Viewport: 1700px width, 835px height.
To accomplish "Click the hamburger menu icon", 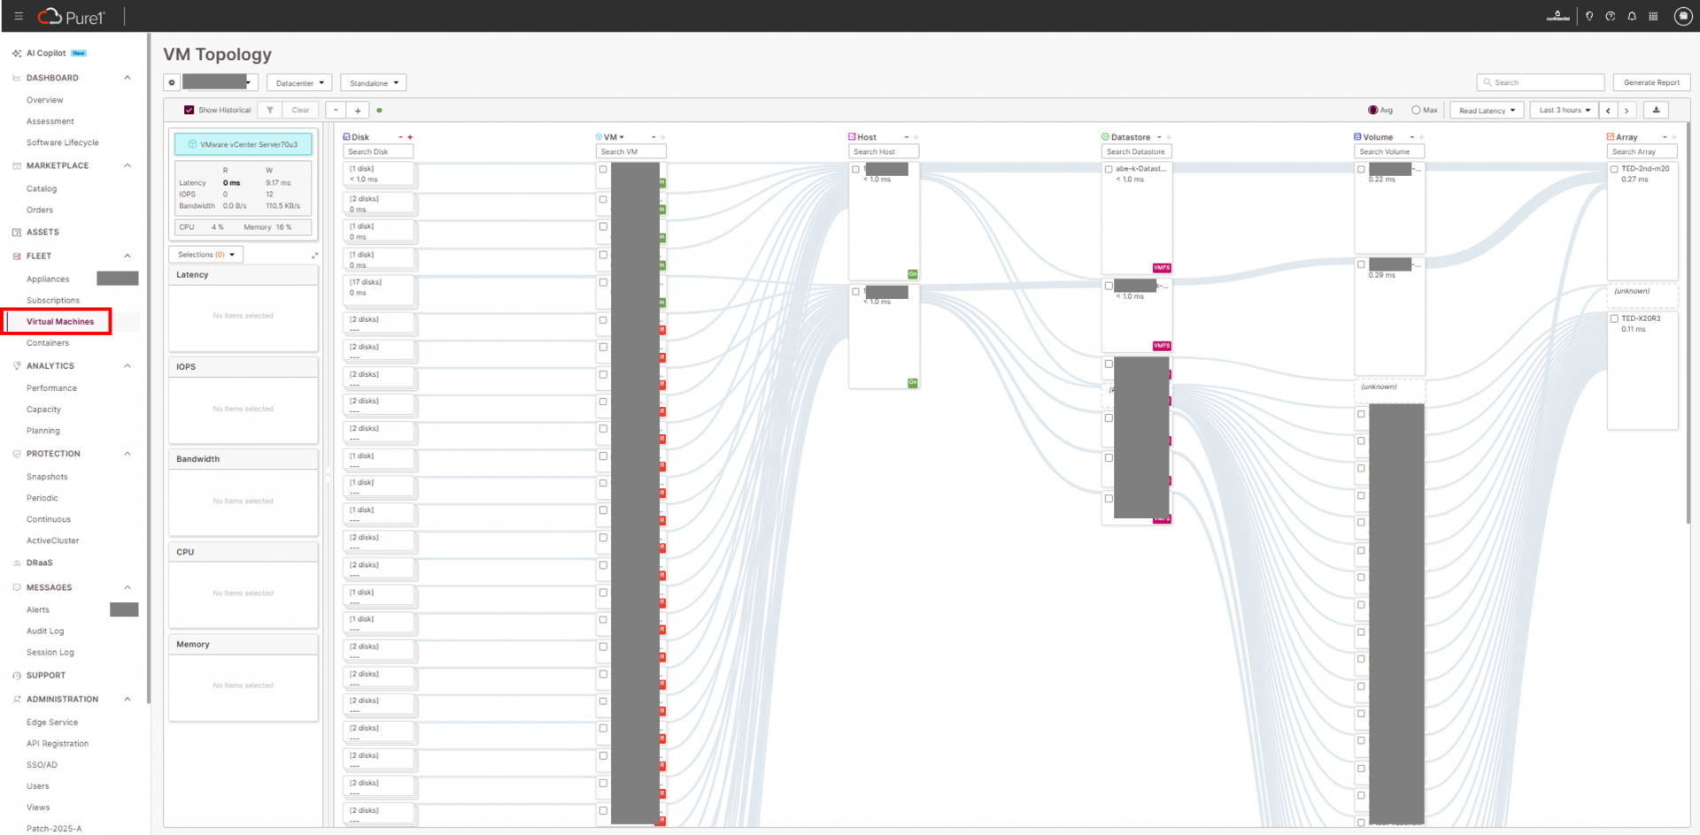I will point(19,16).
